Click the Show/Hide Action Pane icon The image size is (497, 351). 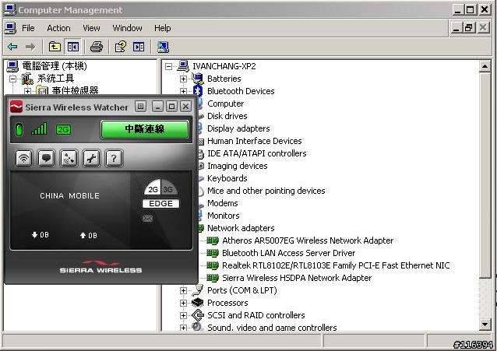(139, 47)
